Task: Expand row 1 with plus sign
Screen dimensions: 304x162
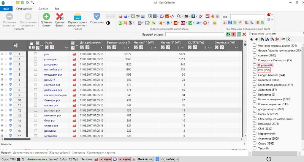Action: 2,54
